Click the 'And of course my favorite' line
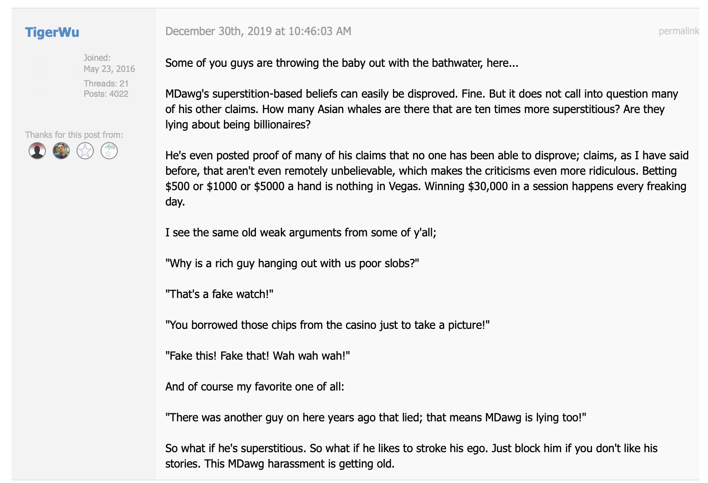The image size is (708, 483). point(255,387)
